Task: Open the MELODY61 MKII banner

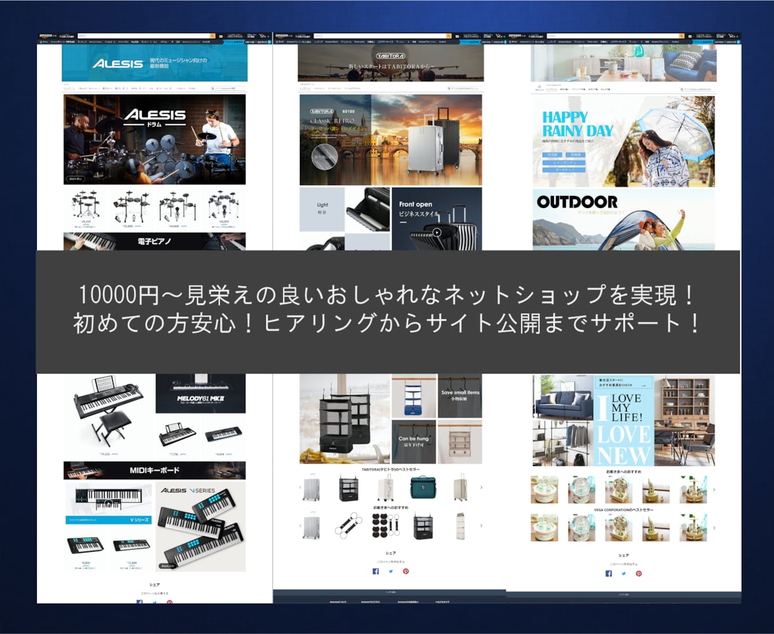Action: (x=201, y=392)
